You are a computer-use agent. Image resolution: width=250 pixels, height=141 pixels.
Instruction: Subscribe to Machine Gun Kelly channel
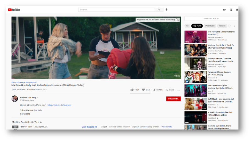173,99
